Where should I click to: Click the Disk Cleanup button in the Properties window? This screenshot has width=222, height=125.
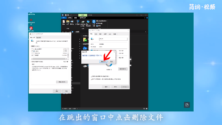pyautogui.click(x=123, y=69)
